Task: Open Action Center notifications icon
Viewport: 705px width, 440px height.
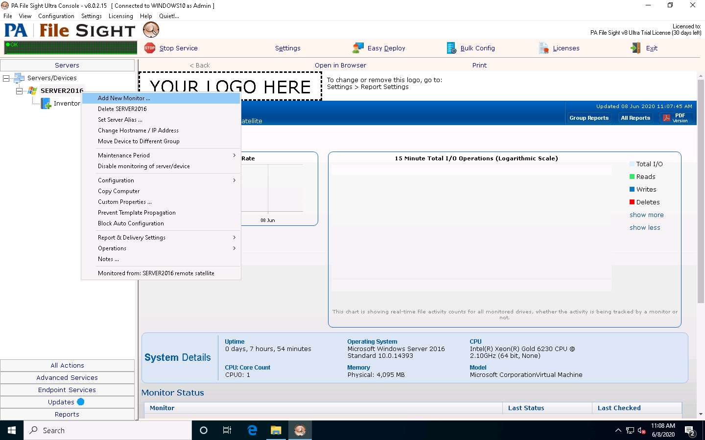Action: pyautogui.click(x=690, y=431)
